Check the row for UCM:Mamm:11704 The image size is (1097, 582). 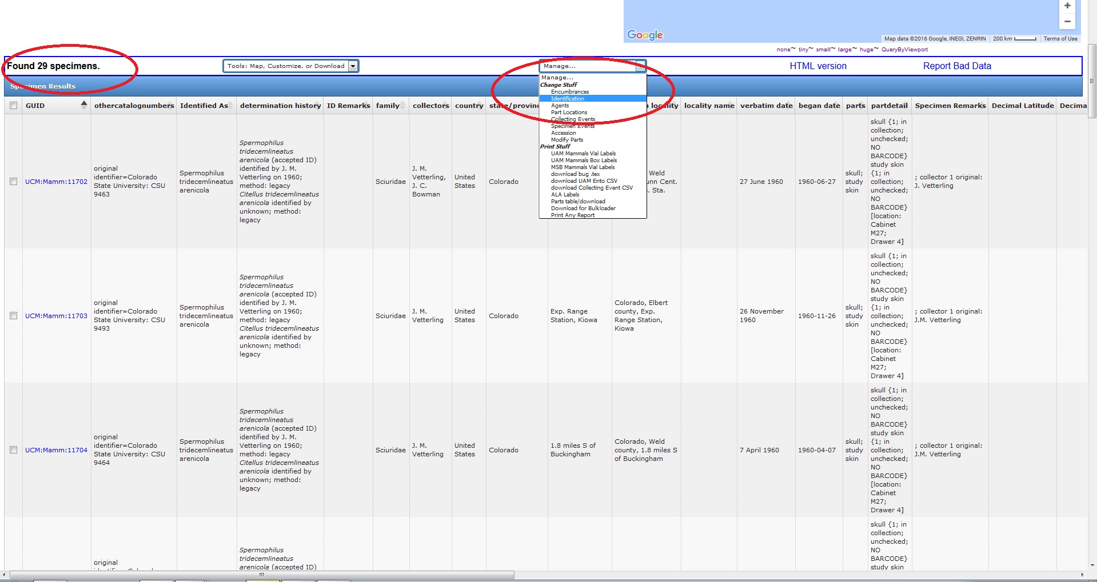point(13,450)
